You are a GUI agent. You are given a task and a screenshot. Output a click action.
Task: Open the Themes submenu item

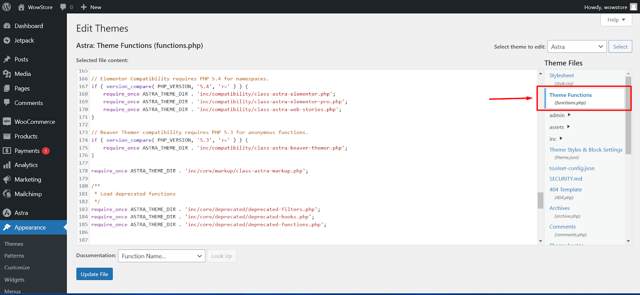(x=14, y=244)
